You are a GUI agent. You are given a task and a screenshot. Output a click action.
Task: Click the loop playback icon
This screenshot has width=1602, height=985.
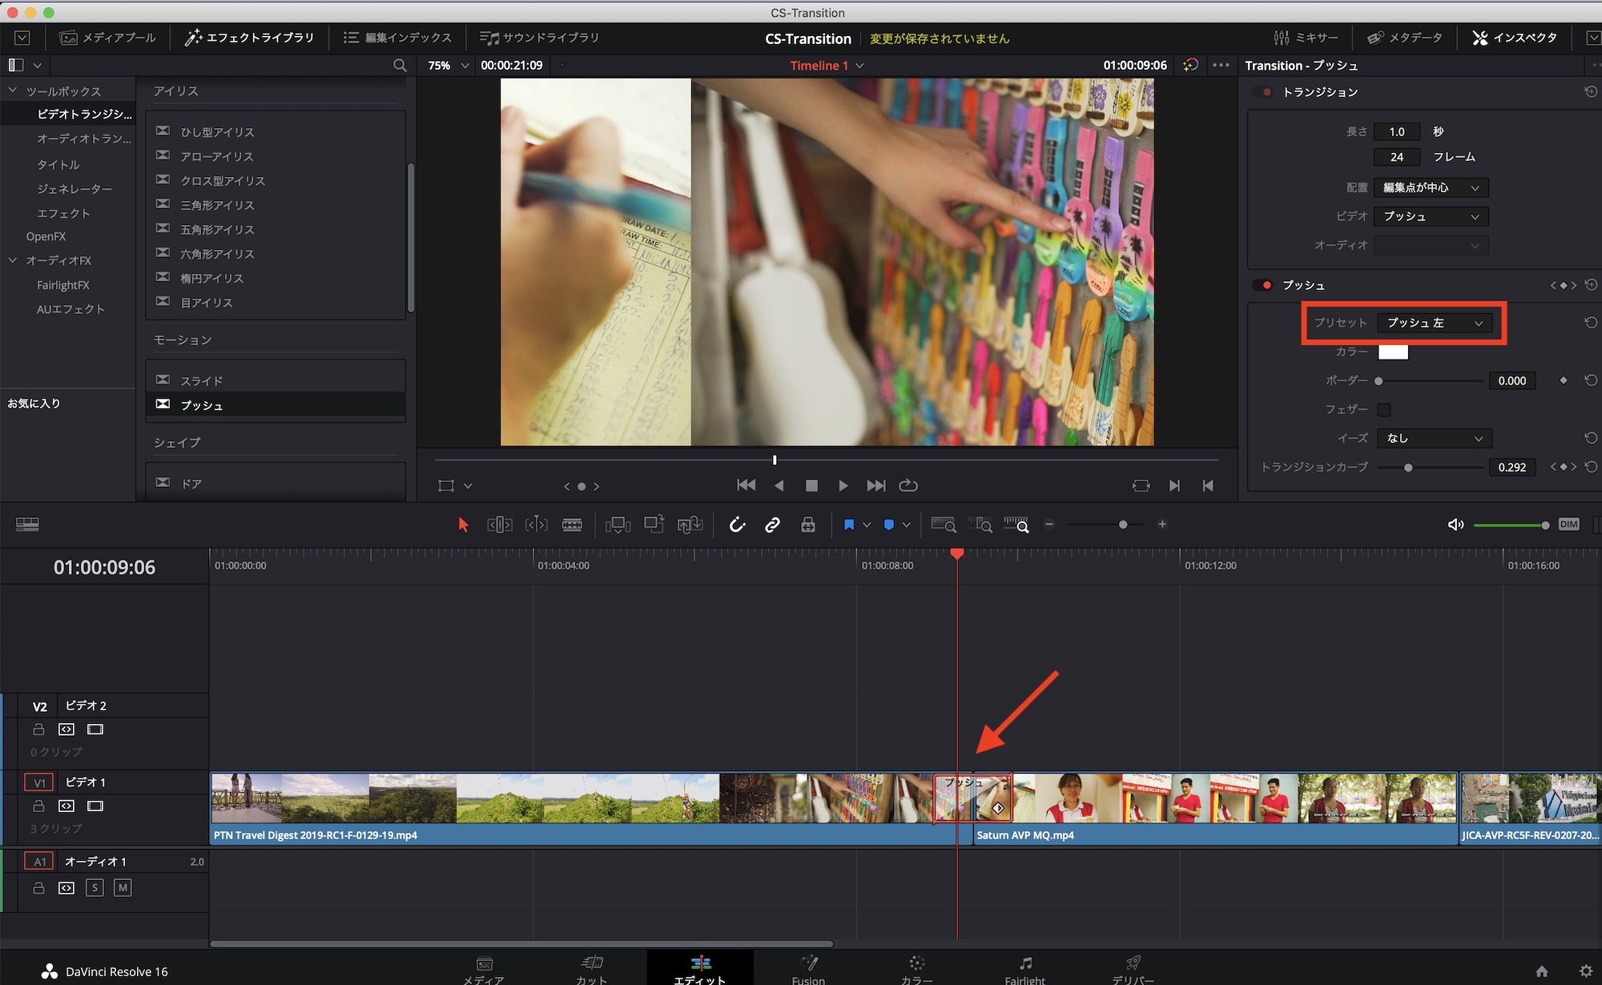click(x=908, y=485)
